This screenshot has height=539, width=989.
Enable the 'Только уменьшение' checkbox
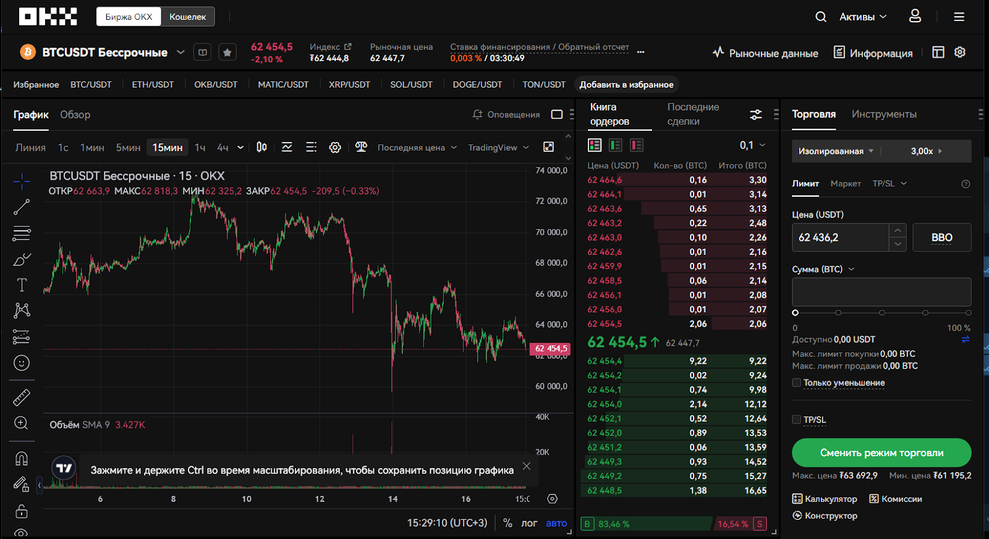coord(797,383)
